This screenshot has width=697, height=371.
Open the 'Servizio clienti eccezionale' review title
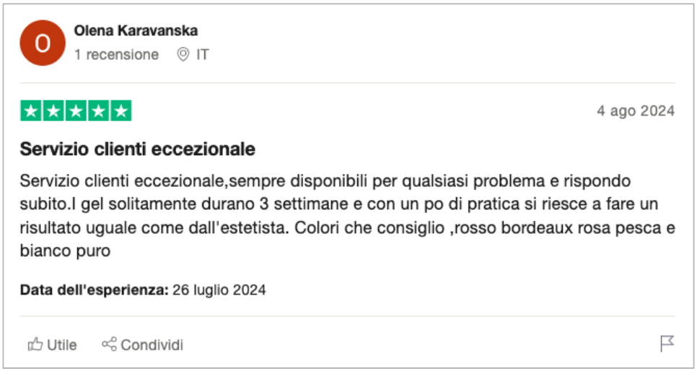pyautogui.click(x=137, y=149)
